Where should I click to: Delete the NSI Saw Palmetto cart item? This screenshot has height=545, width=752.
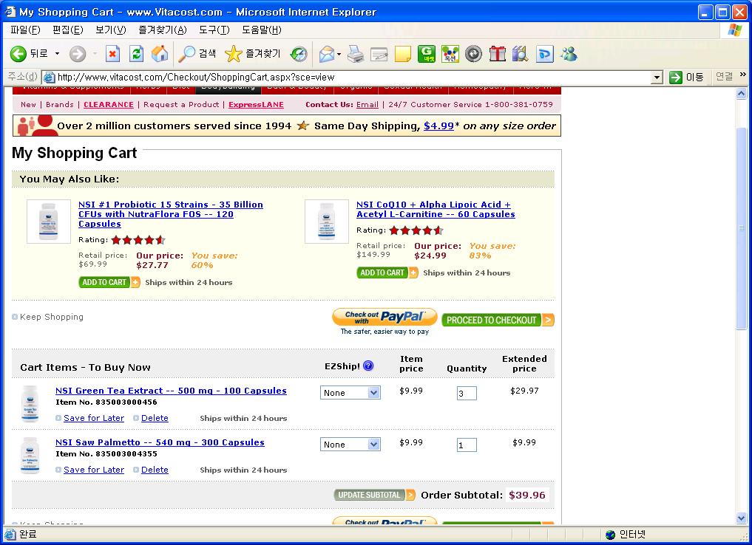tap(155, 470)
